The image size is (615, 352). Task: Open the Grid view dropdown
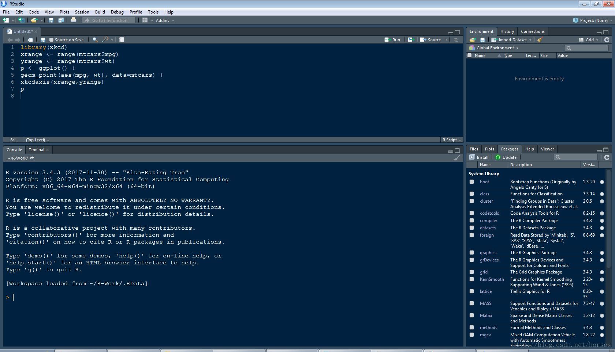coord(589,40)
